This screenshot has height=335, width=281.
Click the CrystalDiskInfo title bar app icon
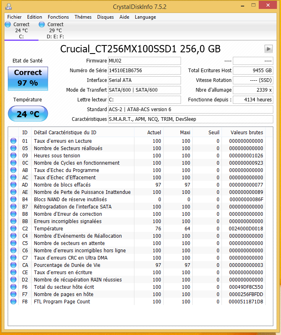pos(9,6)
